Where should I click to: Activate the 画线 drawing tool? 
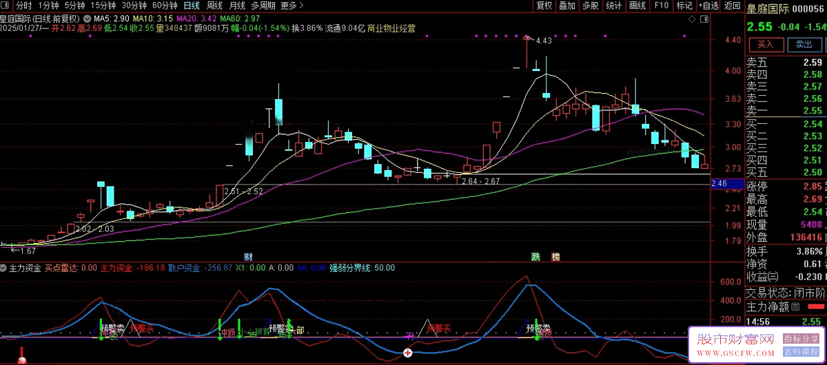pos(637,6)
